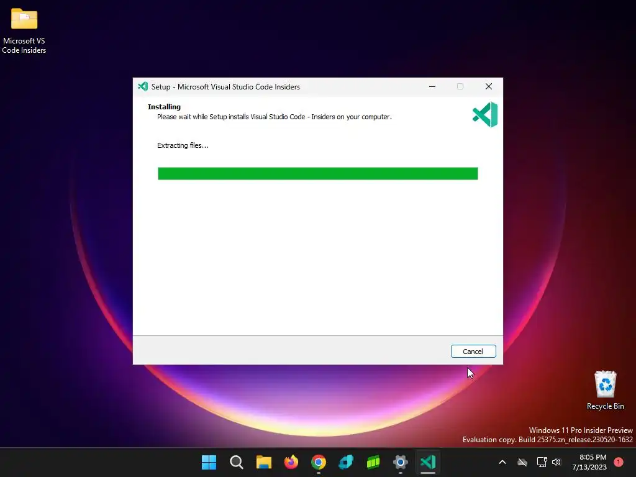Click the OneDrive cloud tray icon
The width and height of the screenshot is (636, 477).
522,462
